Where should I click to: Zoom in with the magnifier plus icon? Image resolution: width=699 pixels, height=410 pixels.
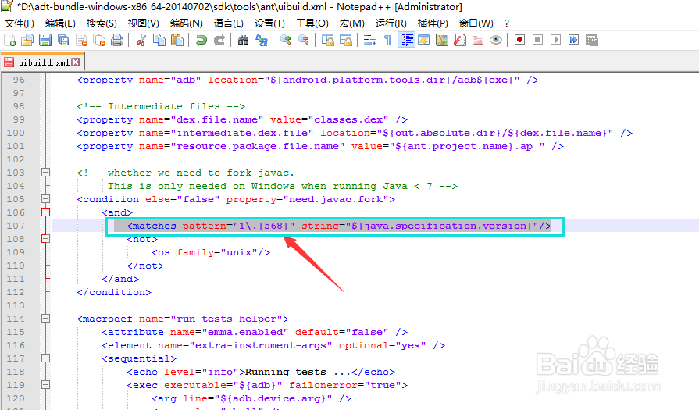coord(285,40)
